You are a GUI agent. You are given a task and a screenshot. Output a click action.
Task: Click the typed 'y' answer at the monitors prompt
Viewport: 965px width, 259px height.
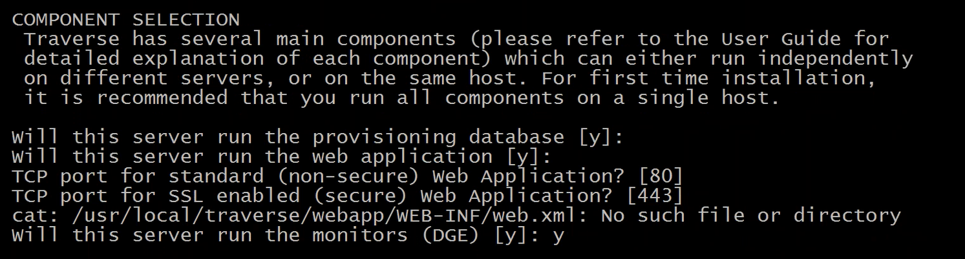click(558, 236)
